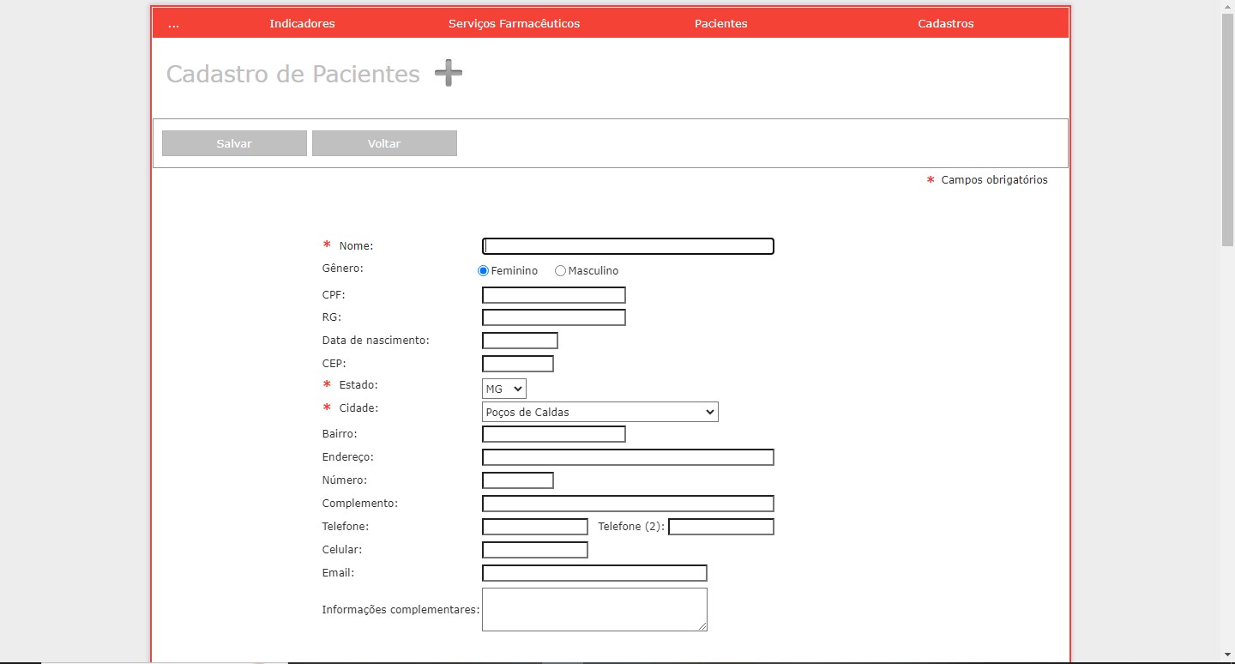Click into the Email field
The image size is (1235, 664).
(594, 573)
